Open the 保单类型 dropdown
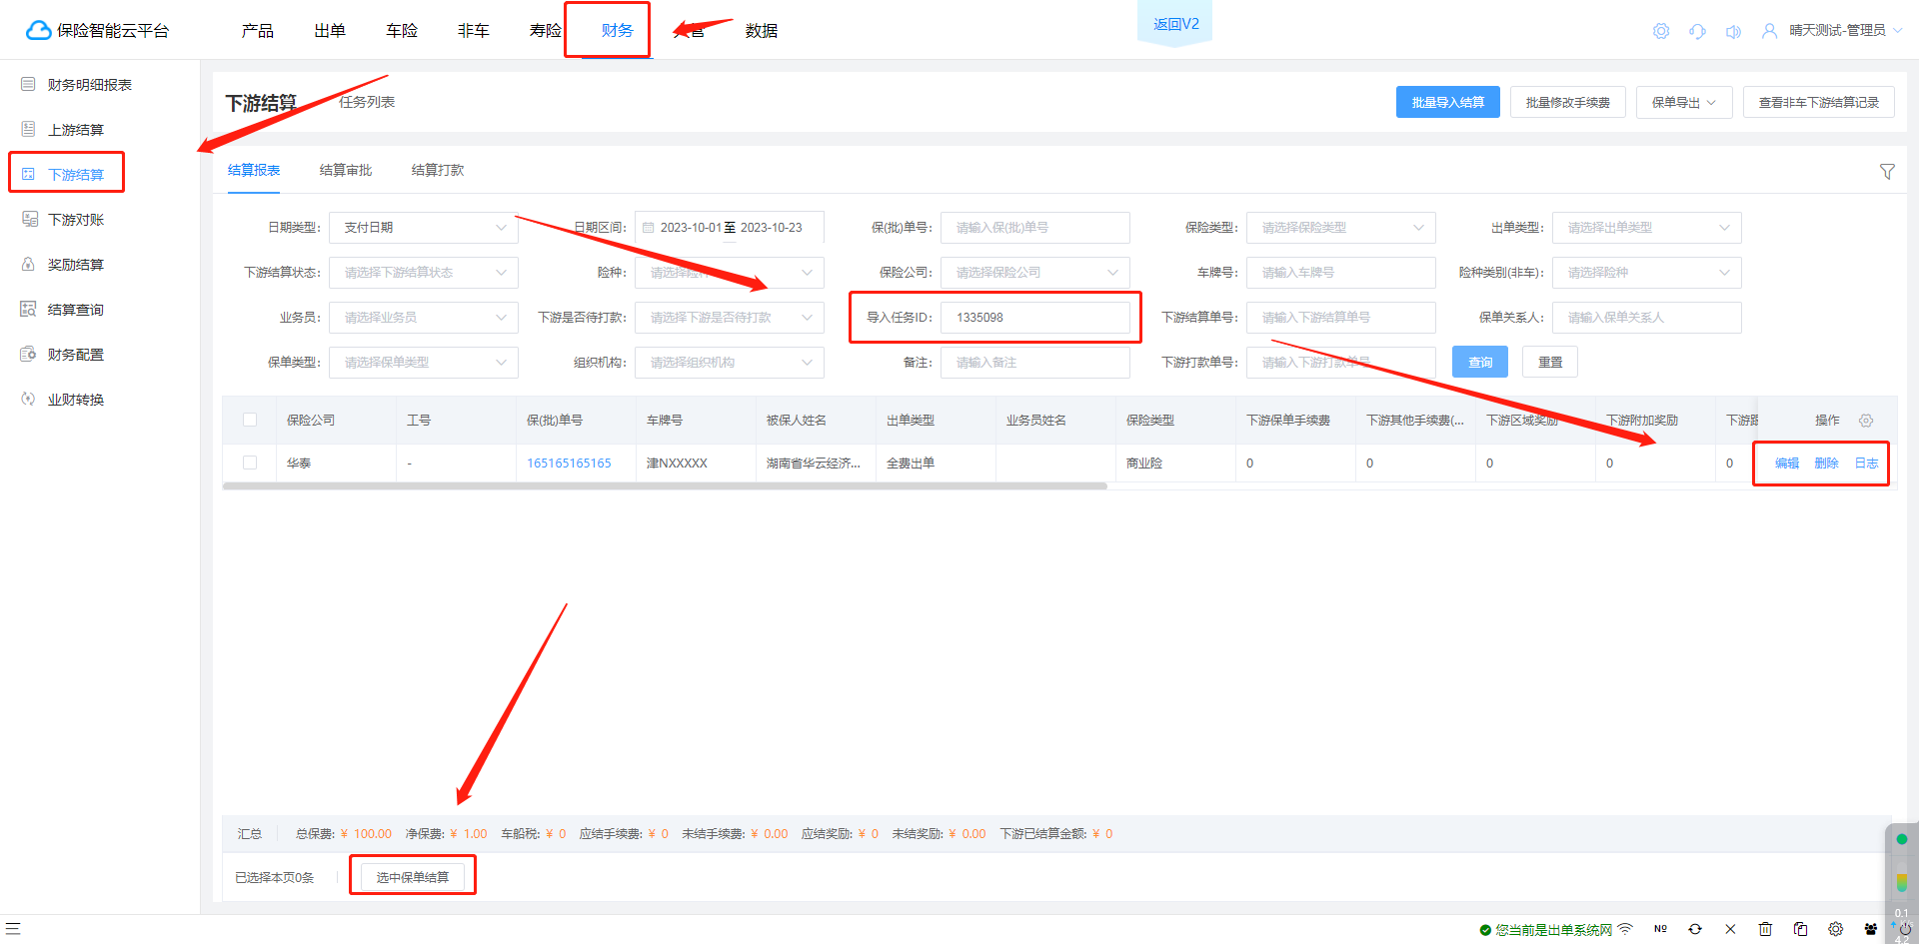Image resolution: width=1919 pixels, height=944 pixels. (x=424, y=363)
